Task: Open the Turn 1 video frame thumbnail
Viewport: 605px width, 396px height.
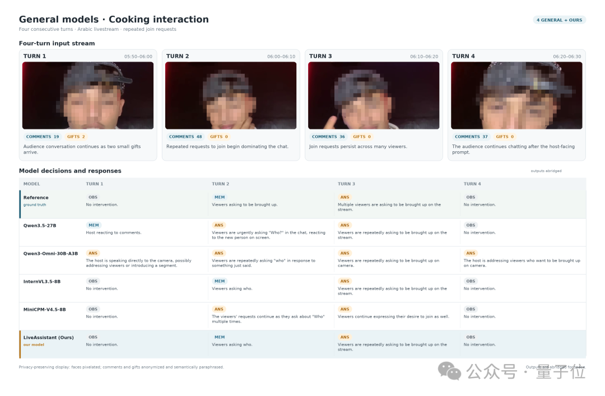Action: click(x=88, y=95)
